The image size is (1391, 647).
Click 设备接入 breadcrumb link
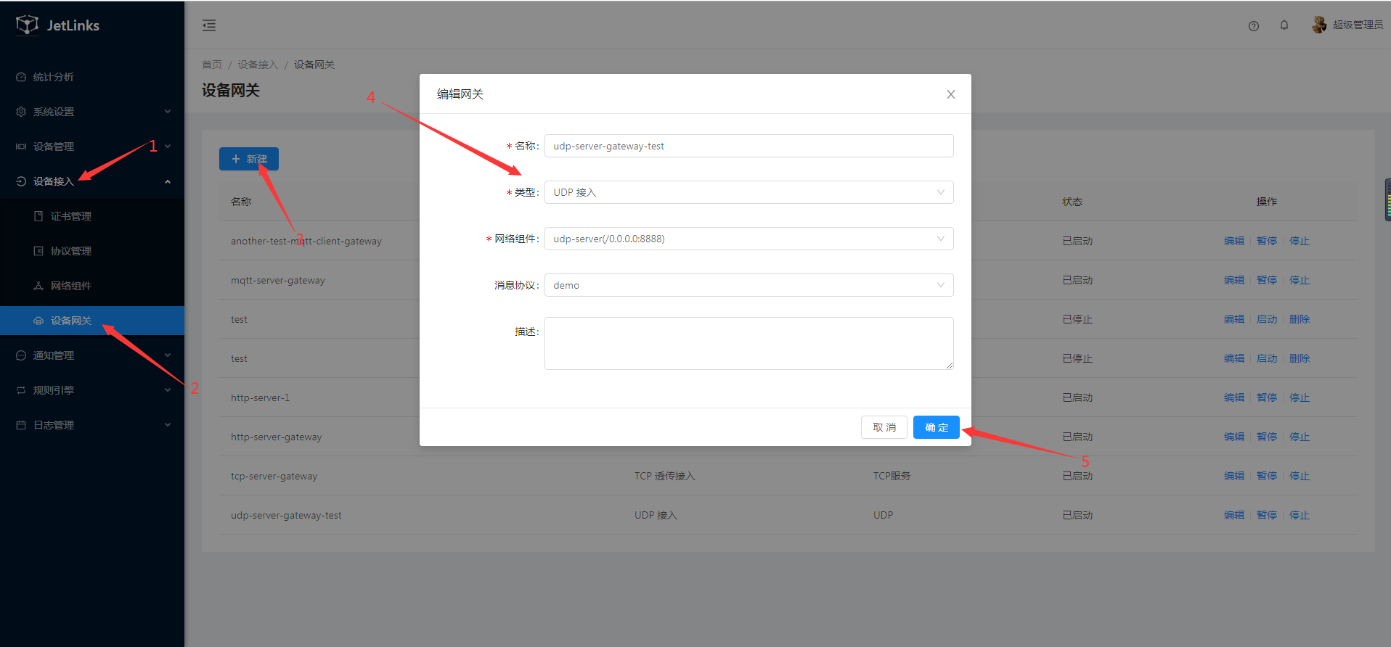(x=258, y=65)
